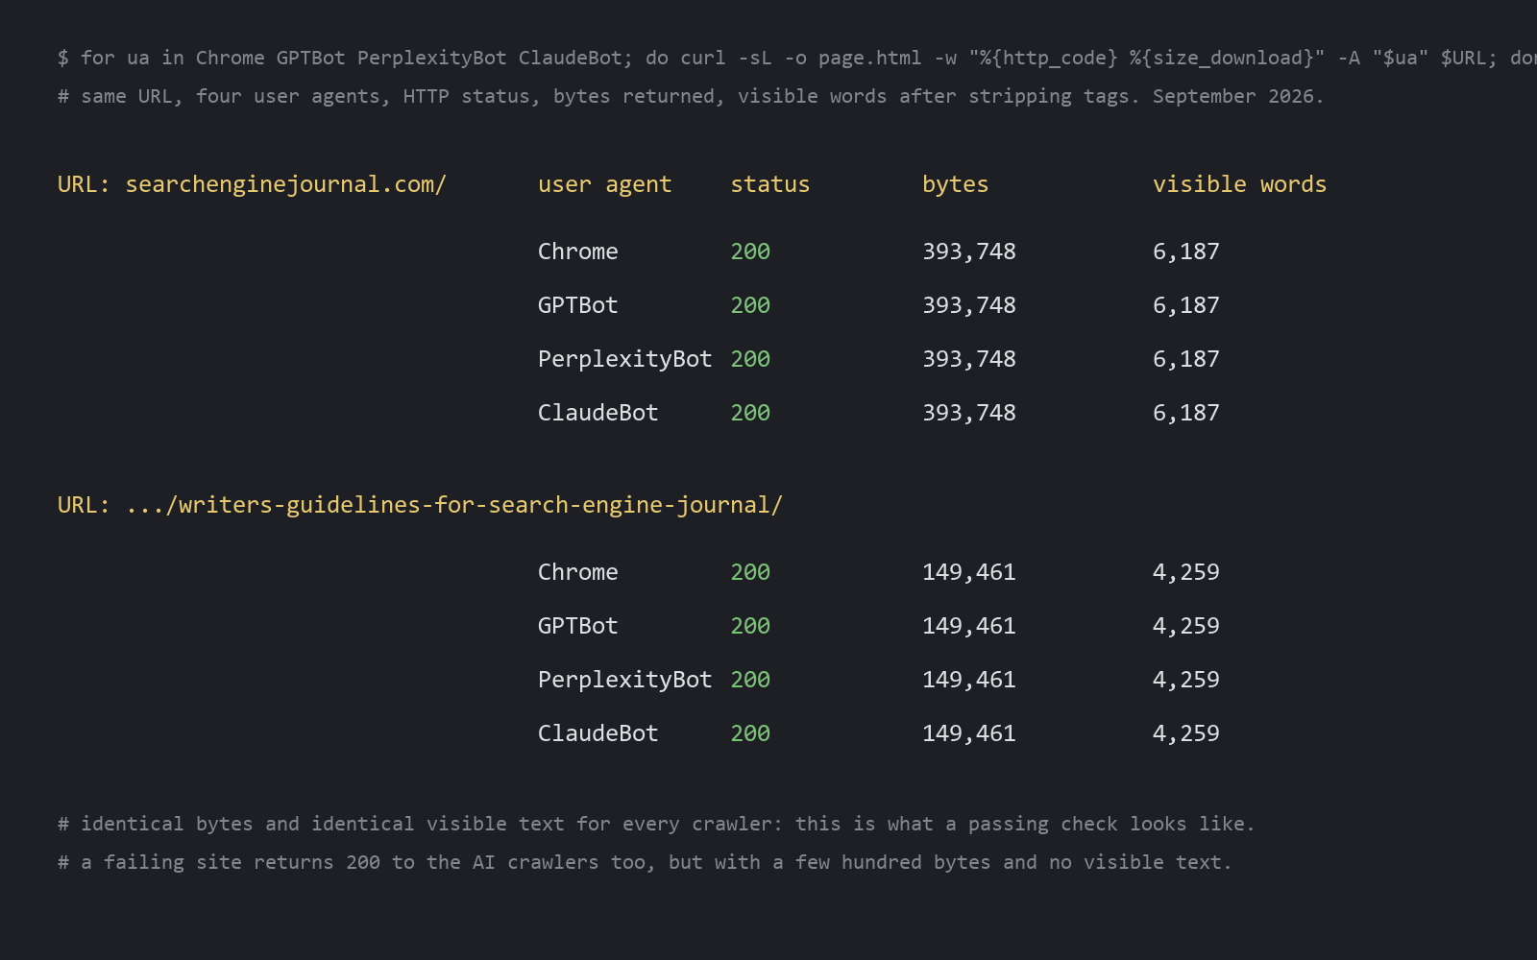Click 6,187 visible words in PerplexityBot row
The width and height of the screenshot is (1537, 960).
[x=1186, y=359]
